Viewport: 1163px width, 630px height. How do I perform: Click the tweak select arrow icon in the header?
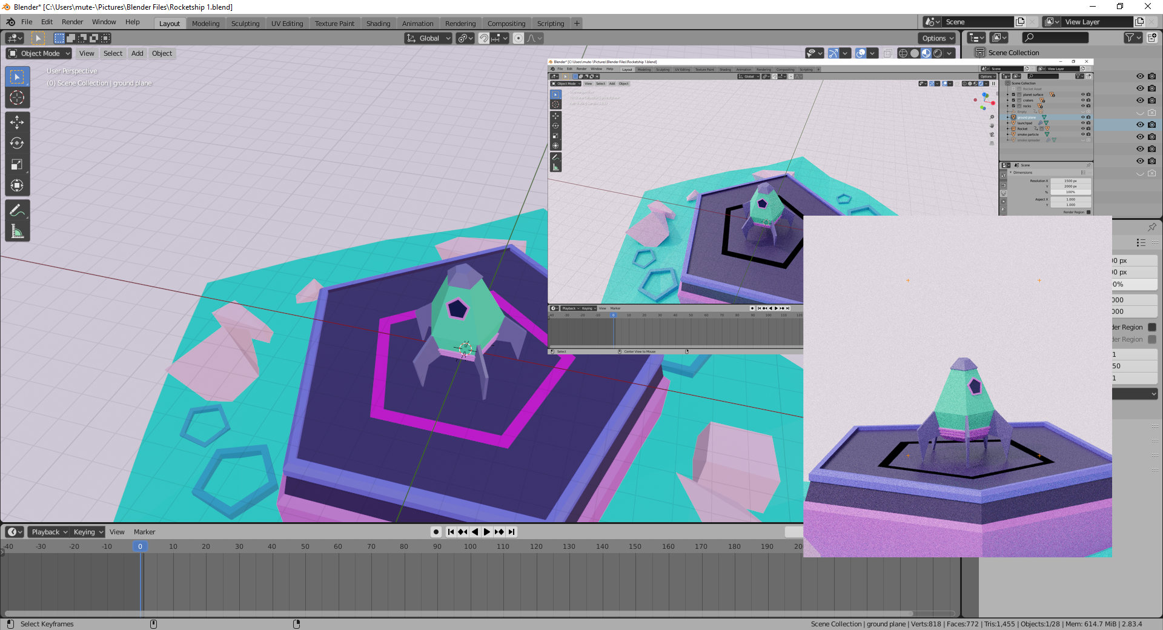click(x=38, y=38)
